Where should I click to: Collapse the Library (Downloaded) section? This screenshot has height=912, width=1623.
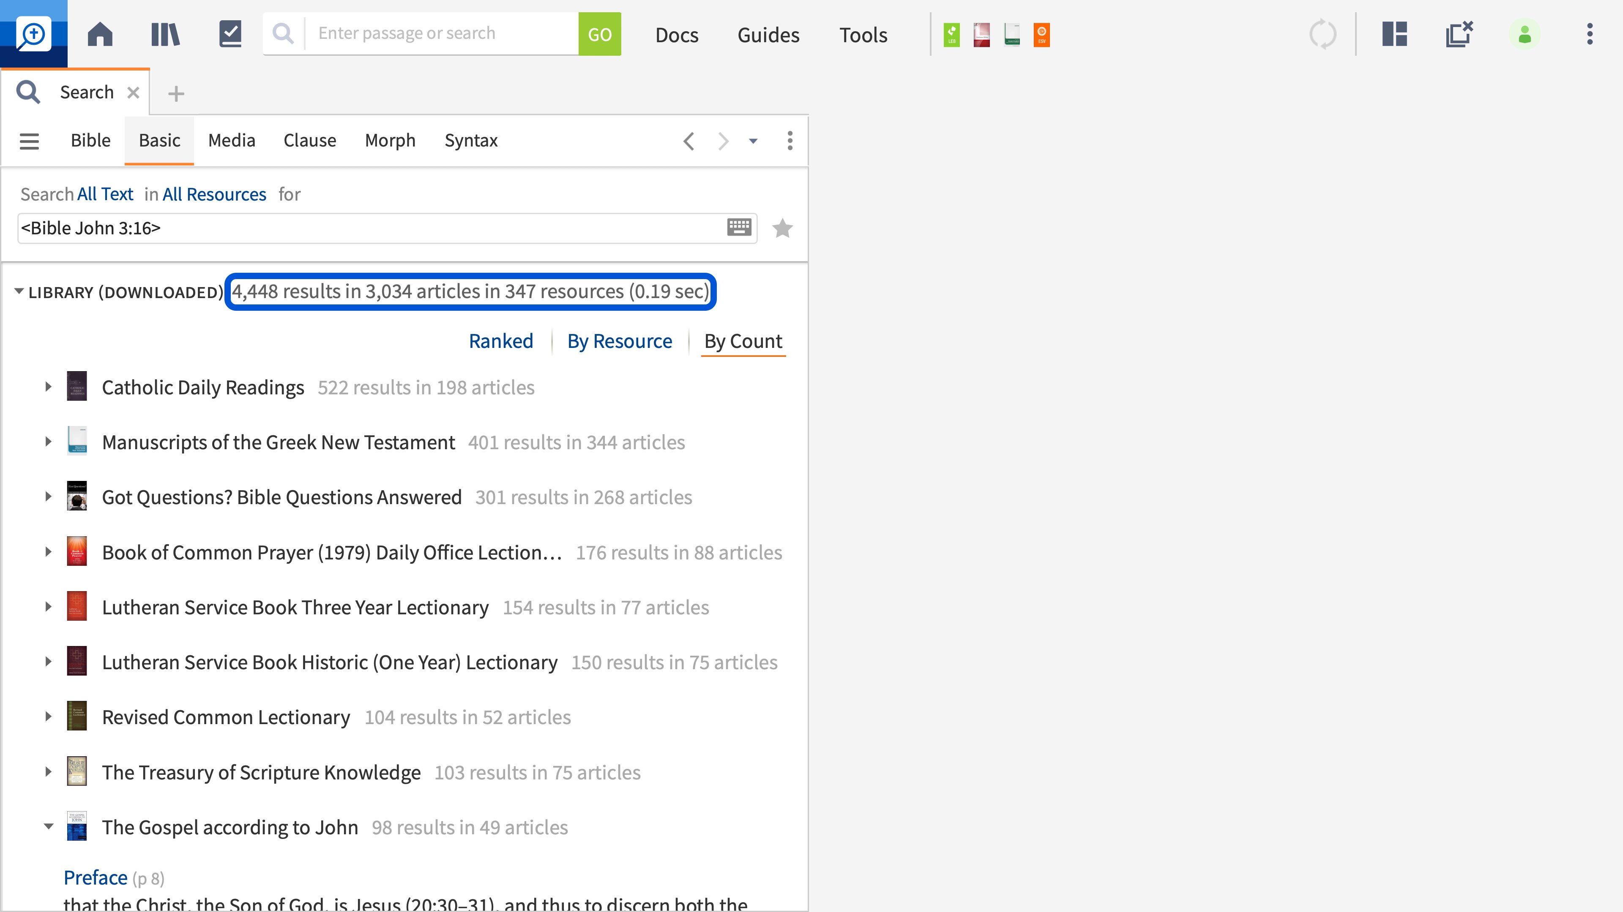(19, 291)
